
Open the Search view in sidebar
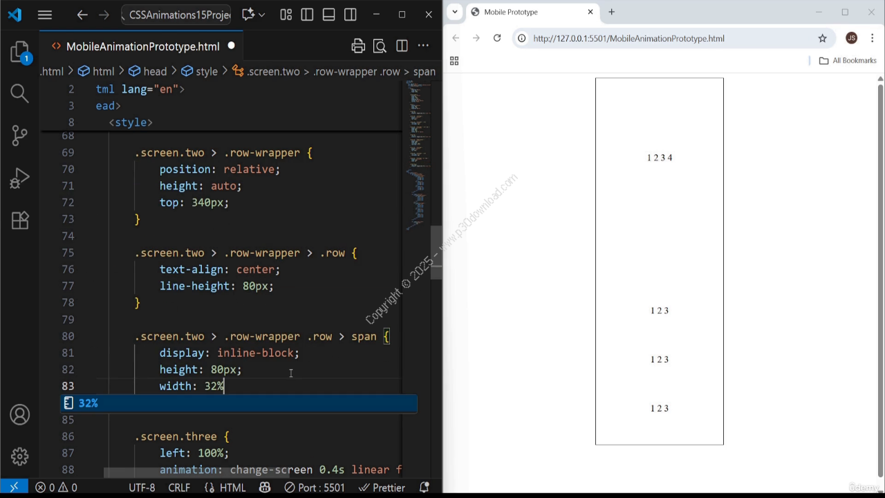19,93
